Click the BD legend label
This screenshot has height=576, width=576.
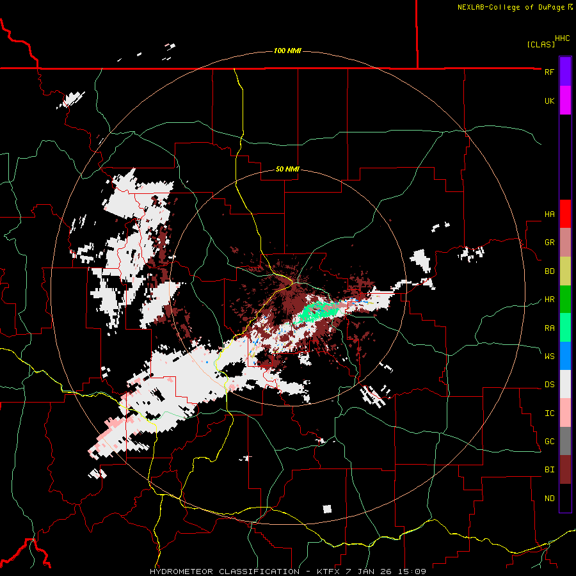point(549,271)
